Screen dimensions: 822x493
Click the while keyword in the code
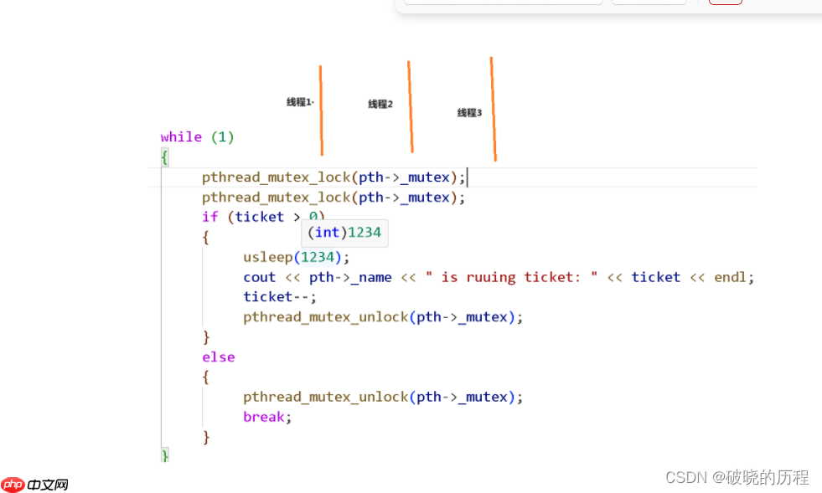[x=181, y=136]
